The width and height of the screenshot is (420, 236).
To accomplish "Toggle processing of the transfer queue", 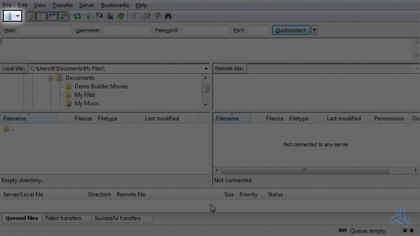I will 88,16.
